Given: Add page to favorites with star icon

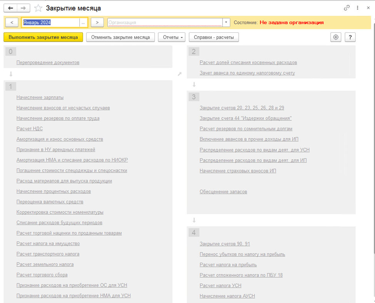Looking at the screenshot, I should pos(38,8).
